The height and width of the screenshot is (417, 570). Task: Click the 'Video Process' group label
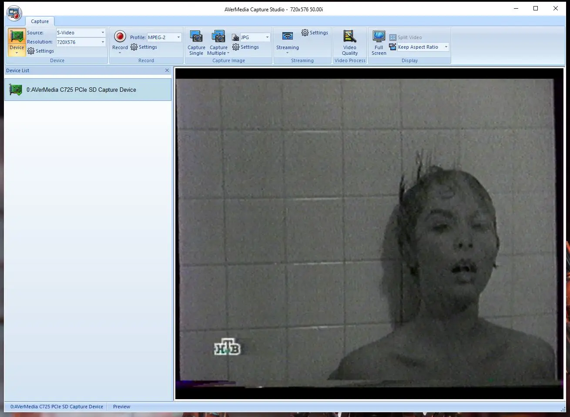pos(350,60)
